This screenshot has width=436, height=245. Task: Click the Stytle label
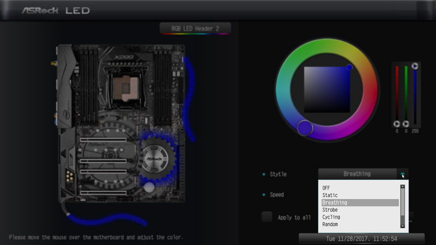point(278,174)
